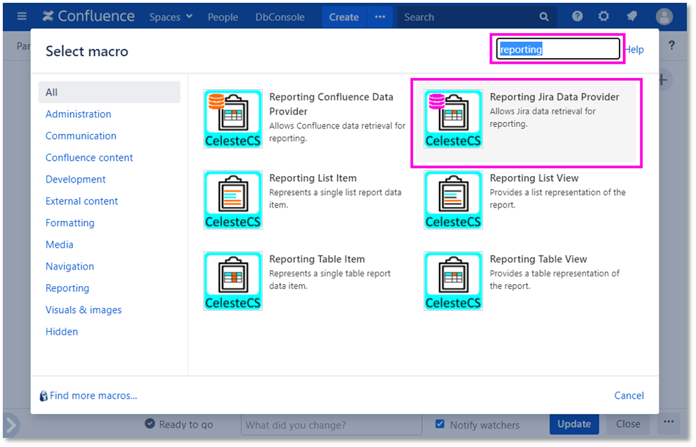Open the DbConsole menu

(x=280, y=17)
